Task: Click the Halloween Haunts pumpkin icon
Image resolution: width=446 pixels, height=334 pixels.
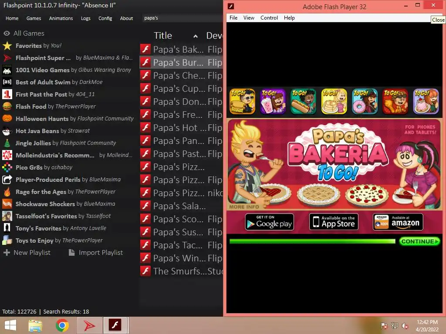Action: pyautogui.click(x=7, y=119)
